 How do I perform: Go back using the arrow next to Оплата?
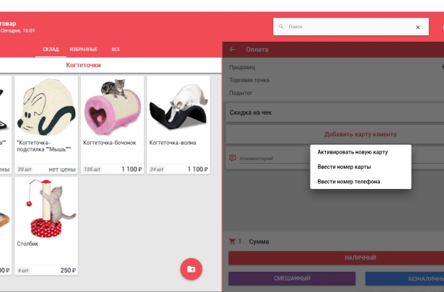coord(232,50)
